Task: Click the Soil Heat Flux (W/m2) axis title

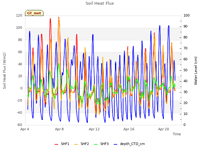Action: pos(5,71)
